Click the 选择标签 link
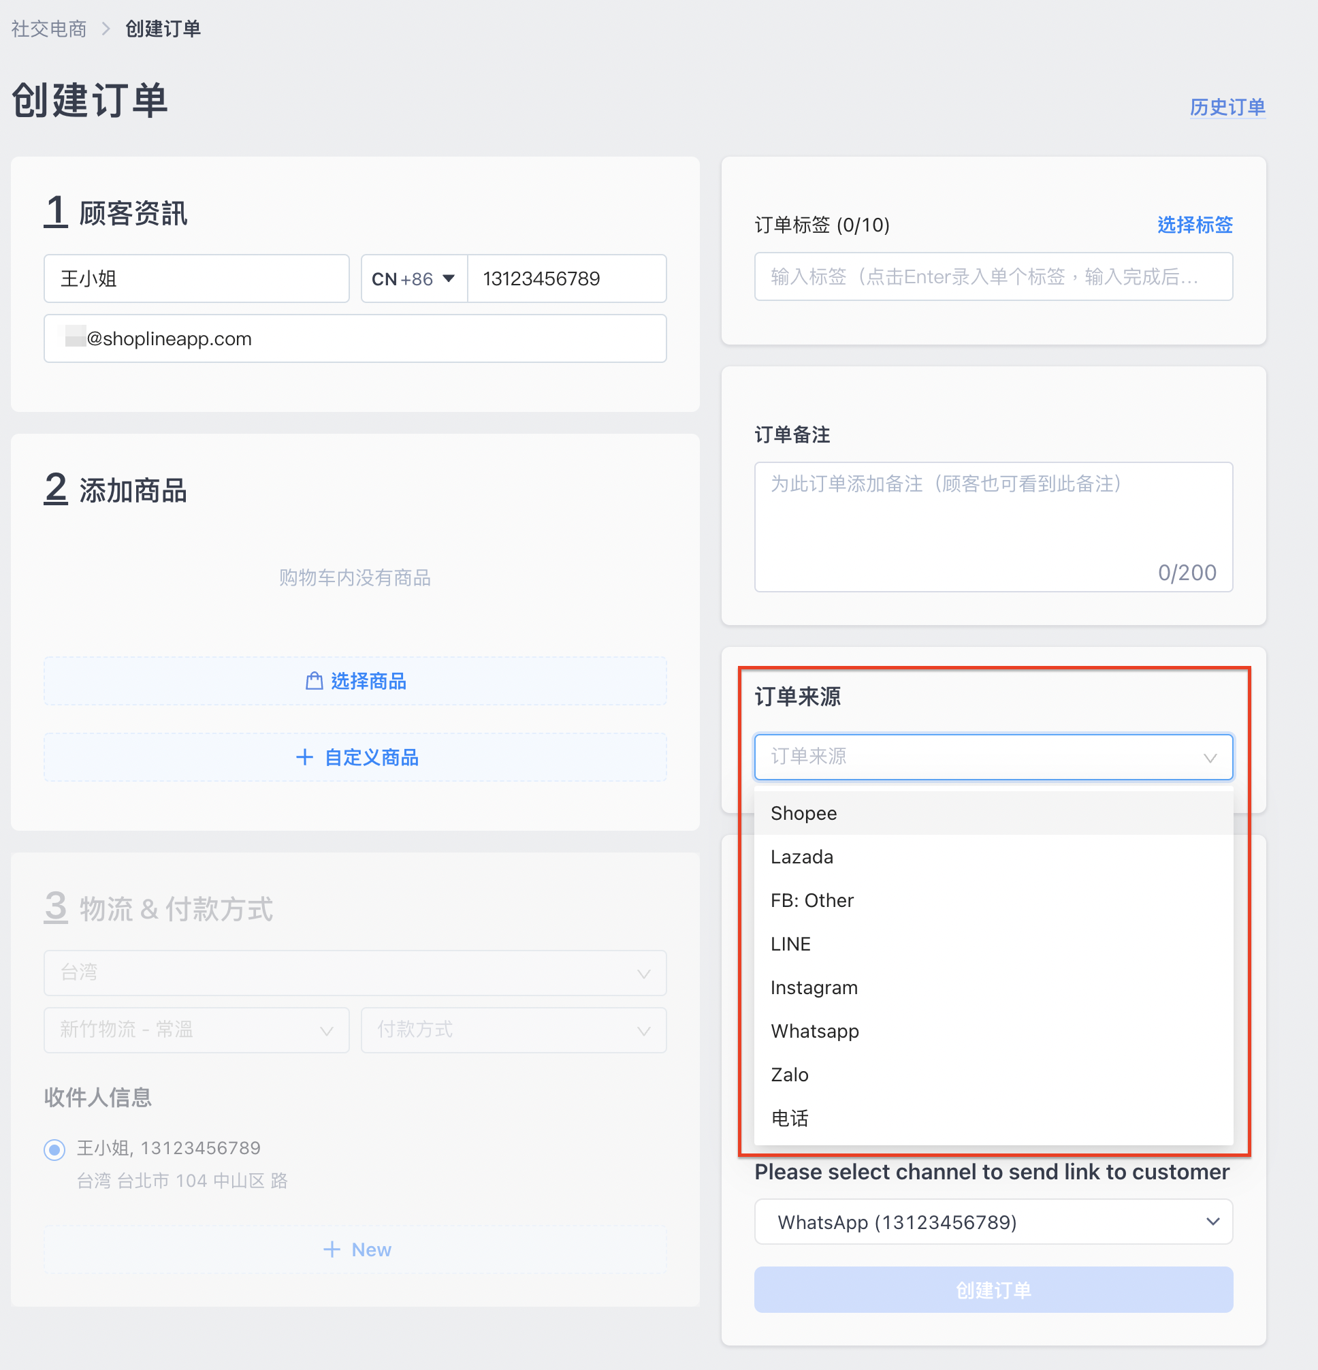1318x1370 pixels. pyautogui.click(x=1195, y=225)
